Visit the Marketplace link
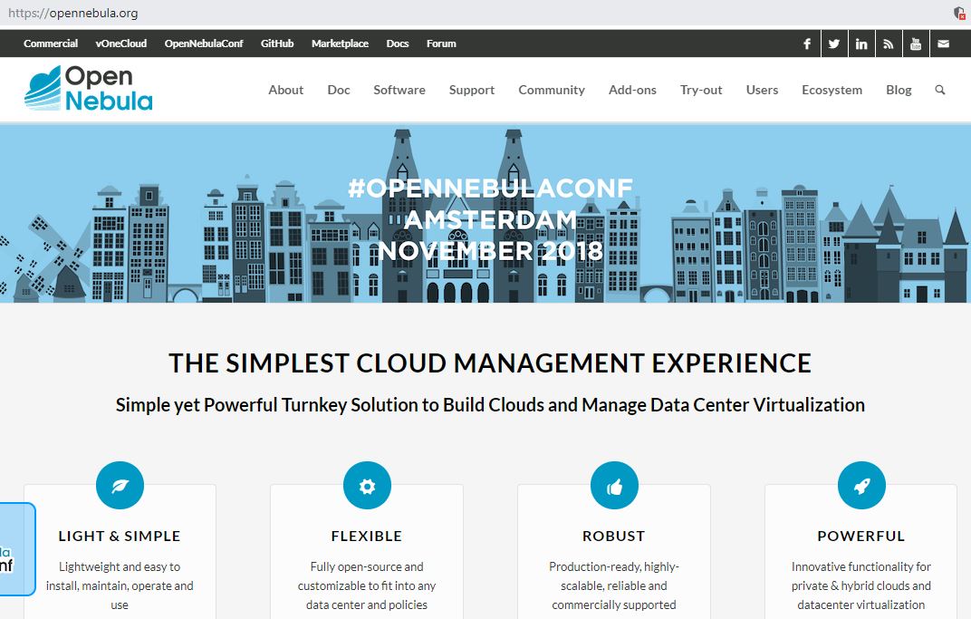The height and width of the screenshot is (619, 971). [340, 43]
